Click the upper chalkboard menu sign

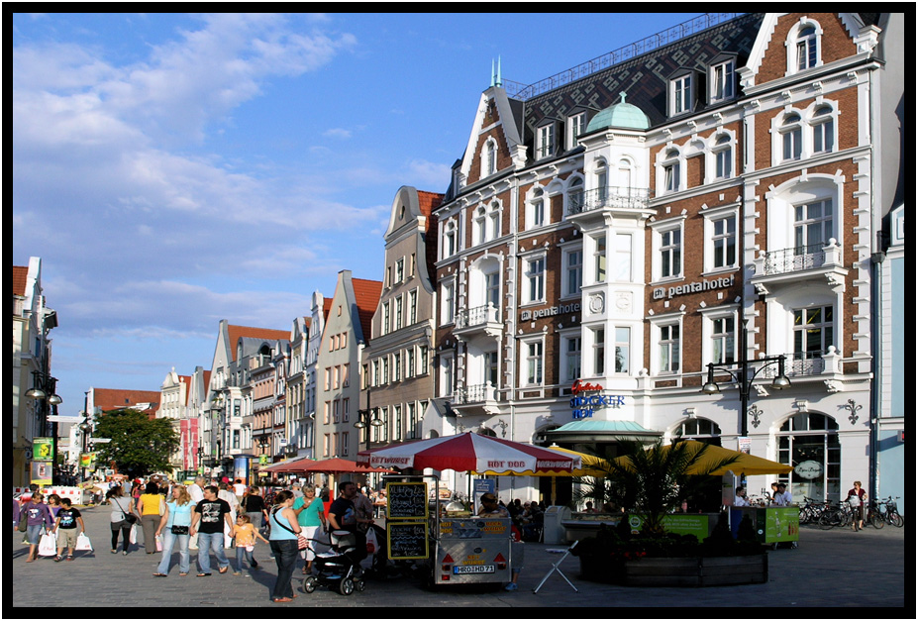[407, 500]
